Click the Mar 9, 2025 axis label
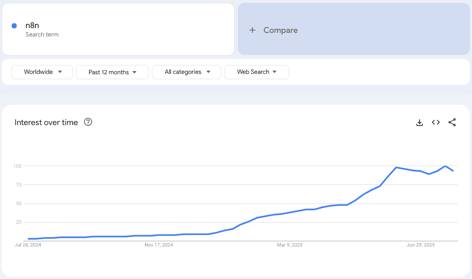472x279 pixels. [x=290, y=245]
